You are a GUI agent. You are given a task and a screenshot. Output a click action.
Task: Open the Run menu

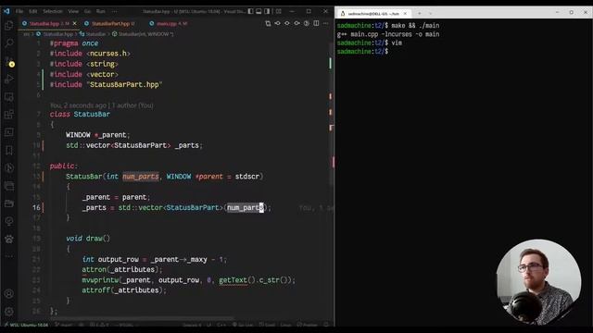(x=100, y=11)
